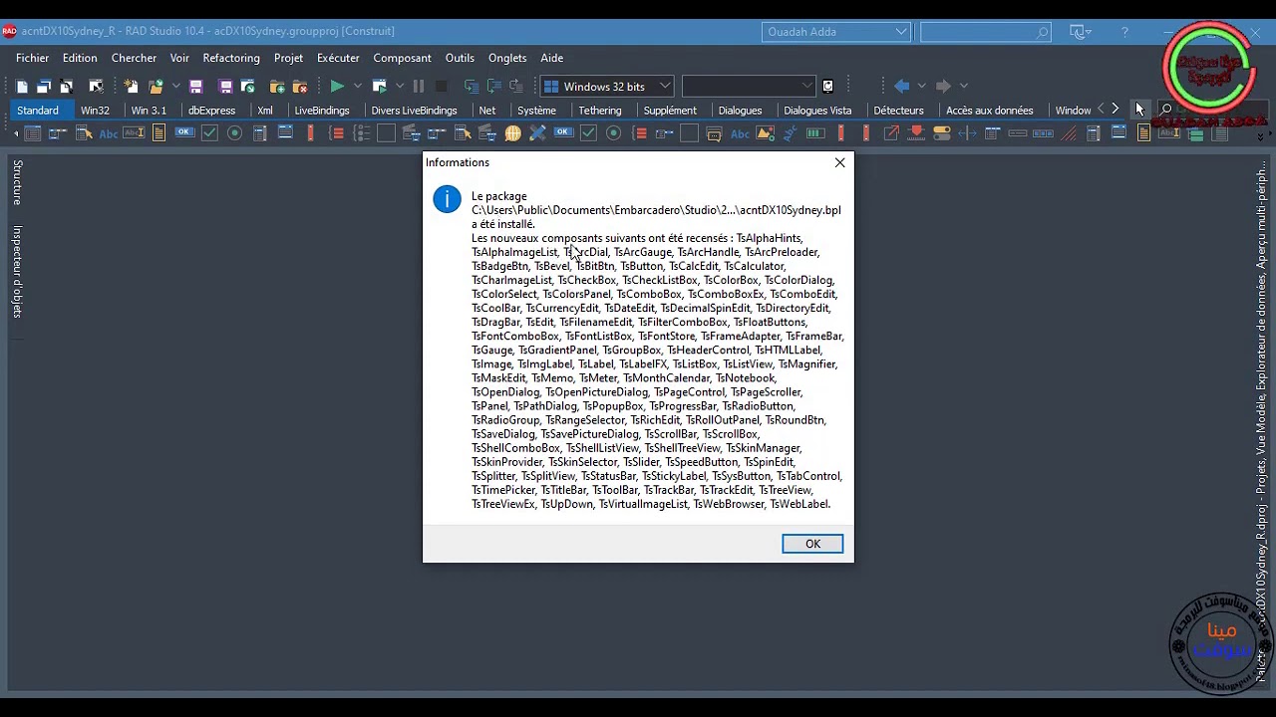This screenshot has width=1276, height=717.
Task: Click Run Without Debugging icon
Action: [379, 87]
